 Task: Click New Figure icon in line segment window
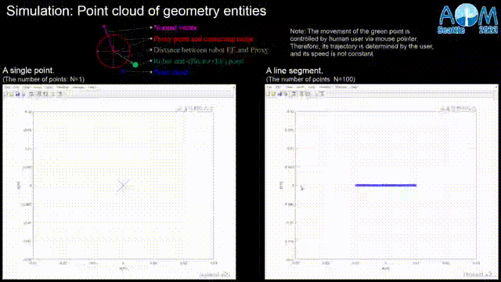(269, 94)
